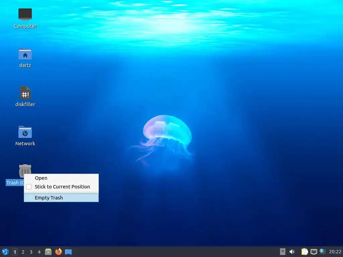Open the wired network connection tray icon
Image resolution: width=343 pixels, height=257 pixels.
point(314,252)
